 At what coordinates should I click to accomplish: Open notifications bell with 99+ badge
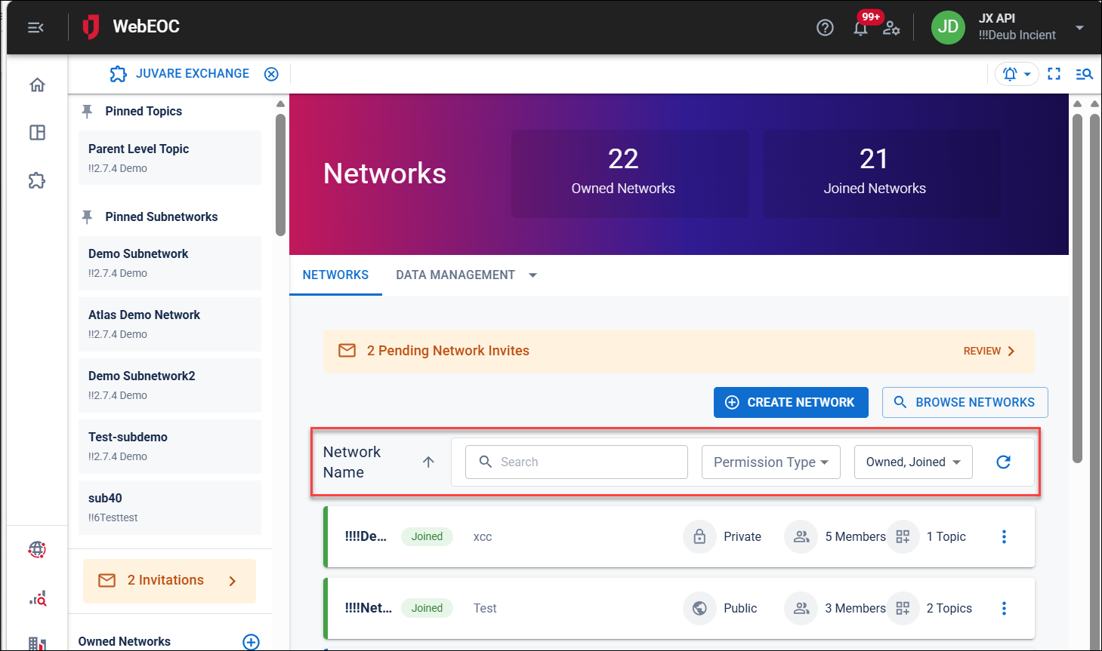(860, 28)
